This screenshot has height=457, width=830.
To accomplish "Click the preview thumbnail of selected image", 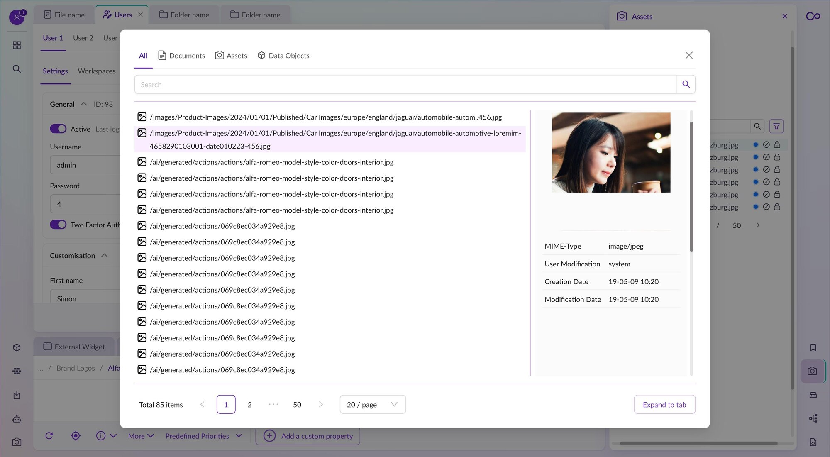I will tap(611, 152).
